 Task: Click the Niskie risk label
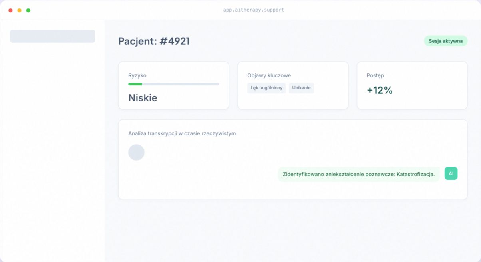[x=142, y=98]
